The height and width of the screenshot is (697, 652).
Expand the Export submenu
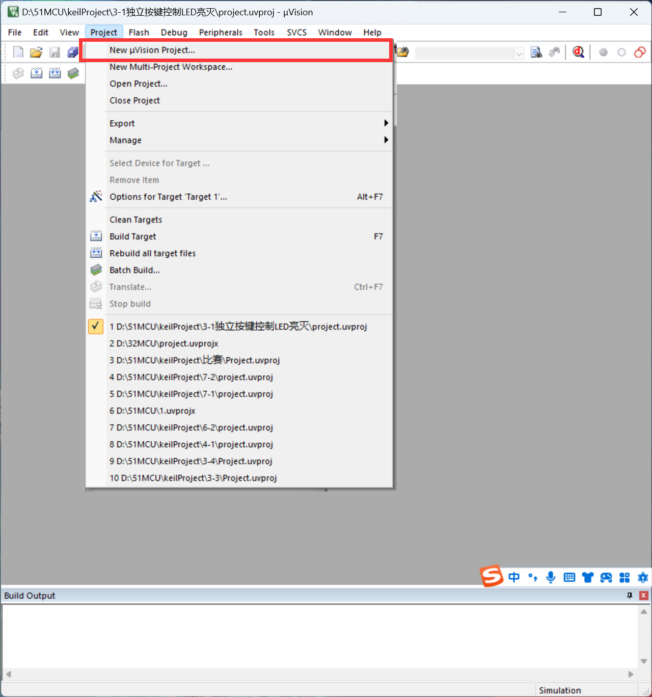pos(239,123)
